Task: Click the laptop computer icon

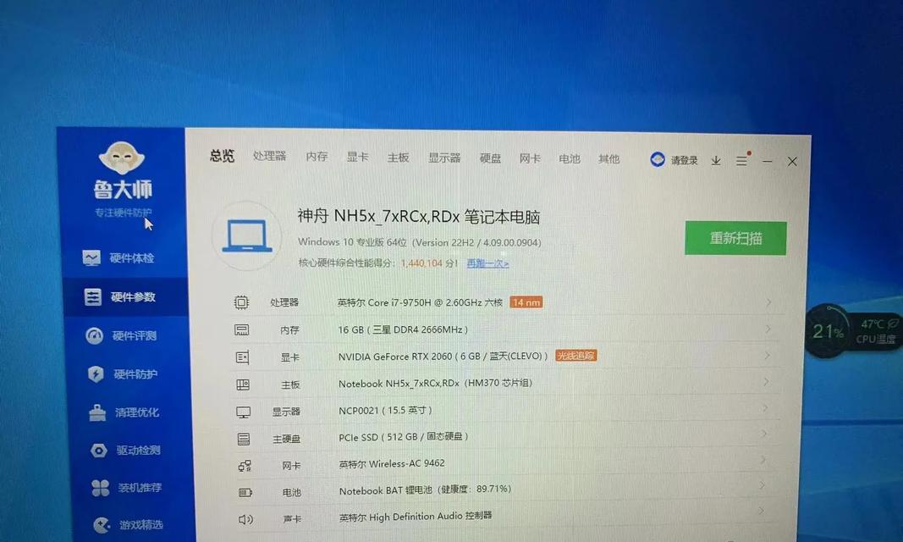Action: click(x=247, y=235)
